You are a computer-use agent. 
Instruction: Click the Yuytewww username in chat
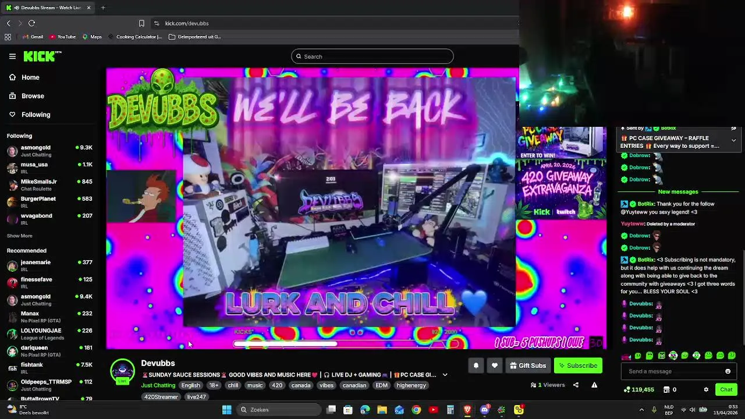click(x=632, y=224)
